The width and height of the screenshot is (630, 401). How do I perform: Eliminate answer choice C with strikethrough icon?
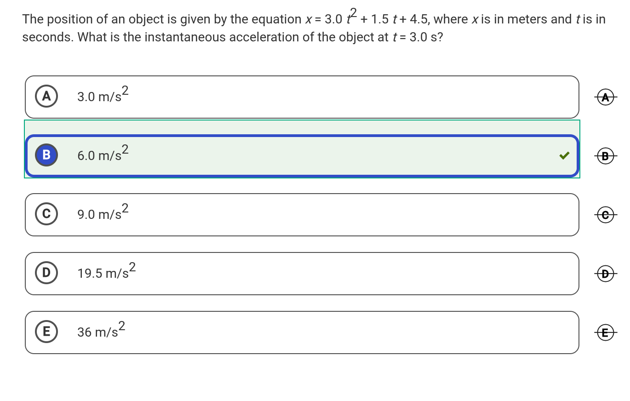[605, 215]
